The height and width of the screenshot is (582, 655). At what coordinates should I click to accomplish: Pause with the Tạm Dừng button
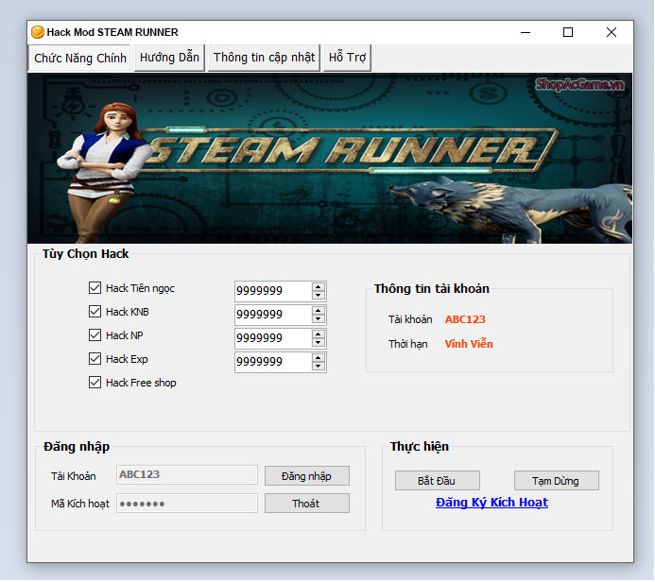coord(557,481)
